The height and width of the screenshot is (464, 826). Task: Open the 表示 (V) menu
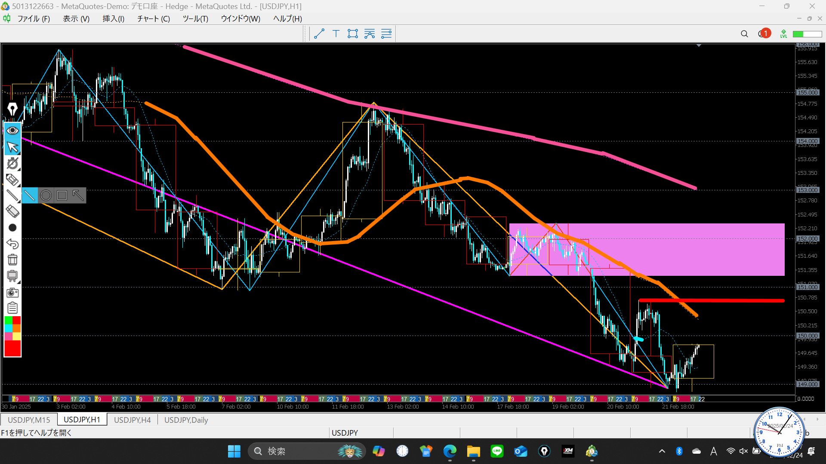pos(76,19)
